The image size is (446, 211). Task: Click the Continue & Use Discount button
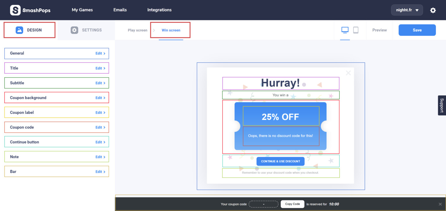coord(280,161)
